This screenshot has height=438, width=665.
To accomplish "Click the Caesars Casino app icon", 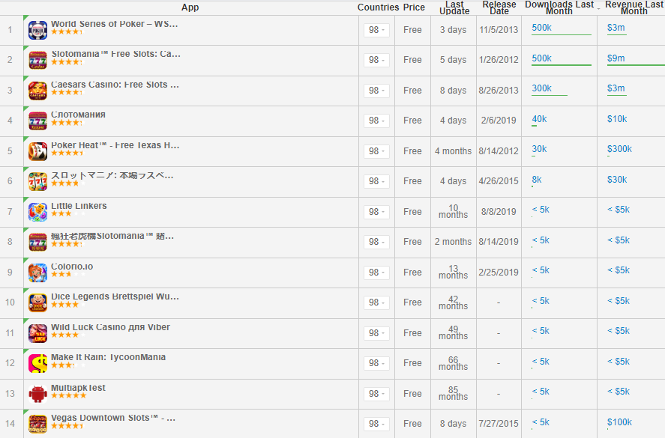I will click(x=37, y=91).
